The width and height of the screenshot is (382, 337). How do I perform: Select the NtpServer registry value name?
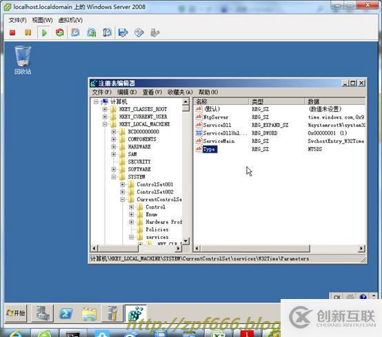point(216,117)
